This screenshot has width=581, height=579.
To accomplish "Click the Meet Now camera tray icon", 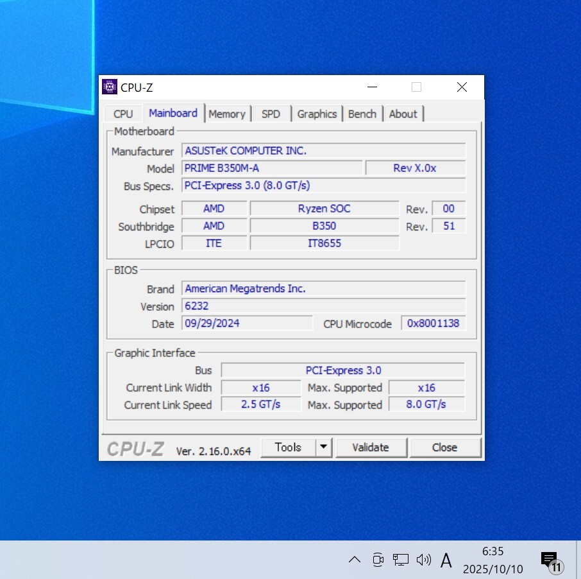I will [378, 559].
